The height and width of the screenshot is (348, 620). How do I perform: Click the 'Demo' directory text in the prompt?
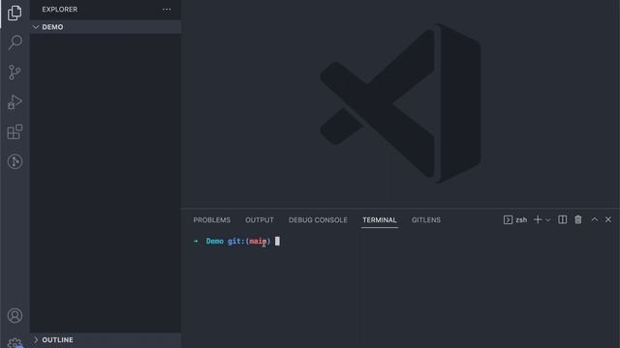click(x=215, y=241)
